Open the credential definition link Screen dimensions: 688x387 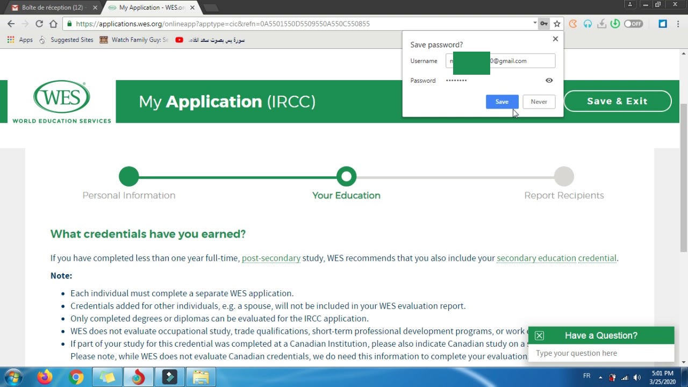[x=597, y=258]
